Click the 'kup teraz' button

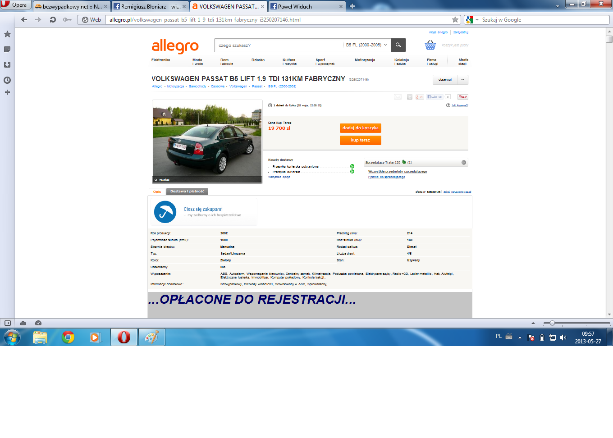pyautogui.click(x=361, y=140)
